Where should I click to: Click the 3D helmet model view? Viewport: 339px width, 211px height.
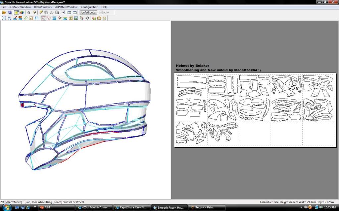pyautogui.click(x=85, y=110)
